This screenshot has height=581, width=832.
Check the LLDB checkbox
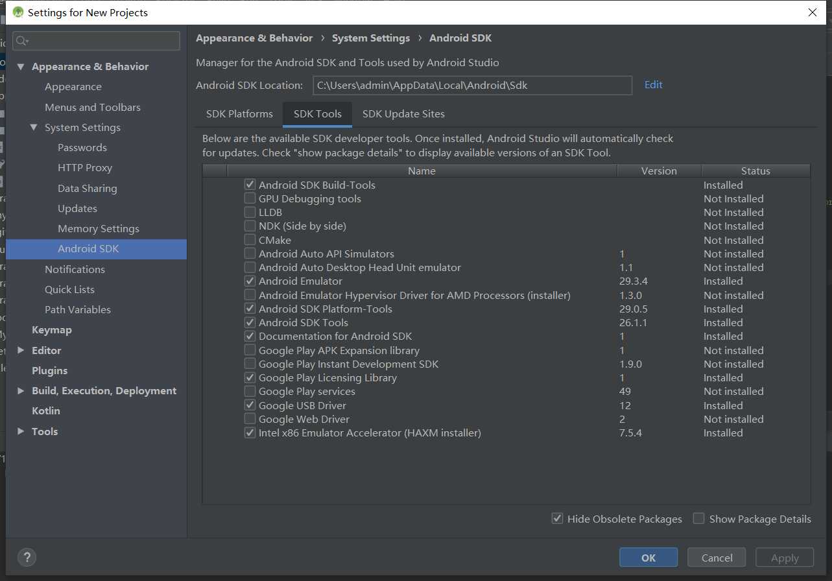click(x=250, y=212)
